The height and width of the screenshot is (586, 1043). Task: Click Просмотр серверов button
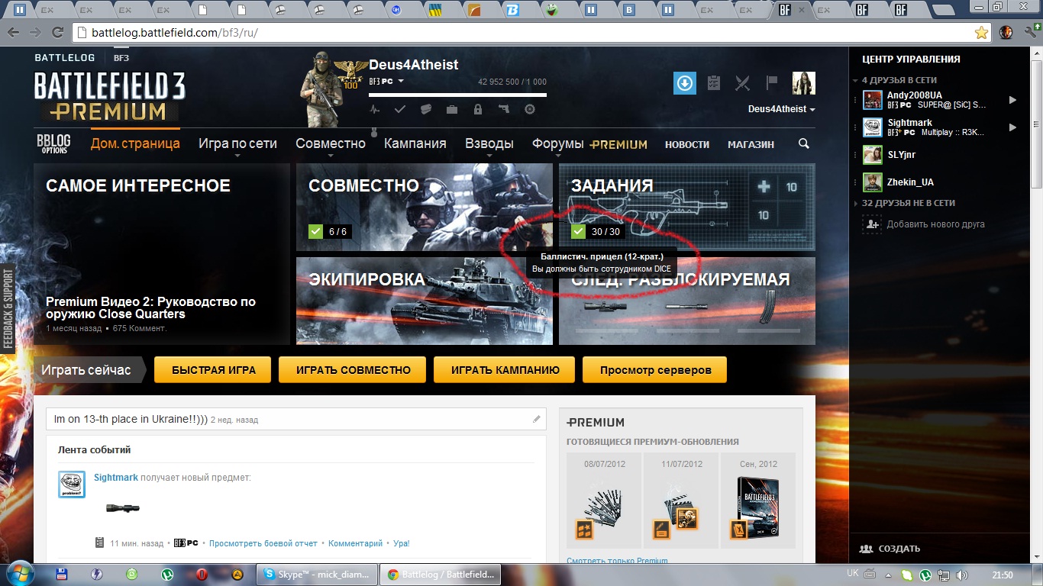pos(655,370)
